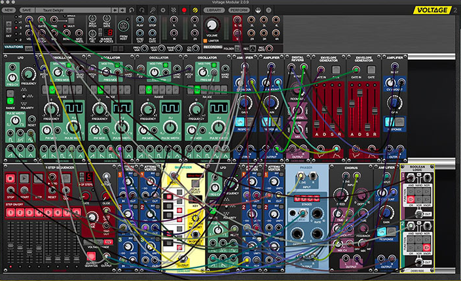Click the SYNC OUT jack

click(140, 33)
